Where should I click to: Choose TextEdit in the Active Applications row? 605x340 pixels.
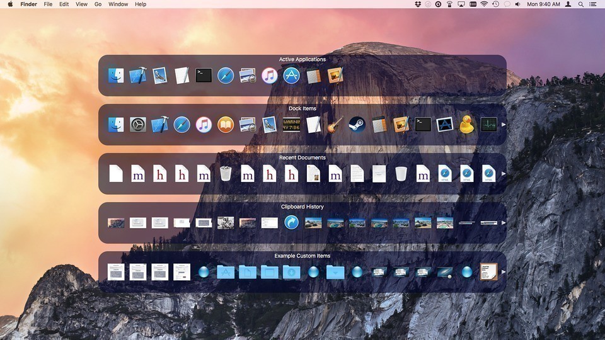tap(181, 76)
